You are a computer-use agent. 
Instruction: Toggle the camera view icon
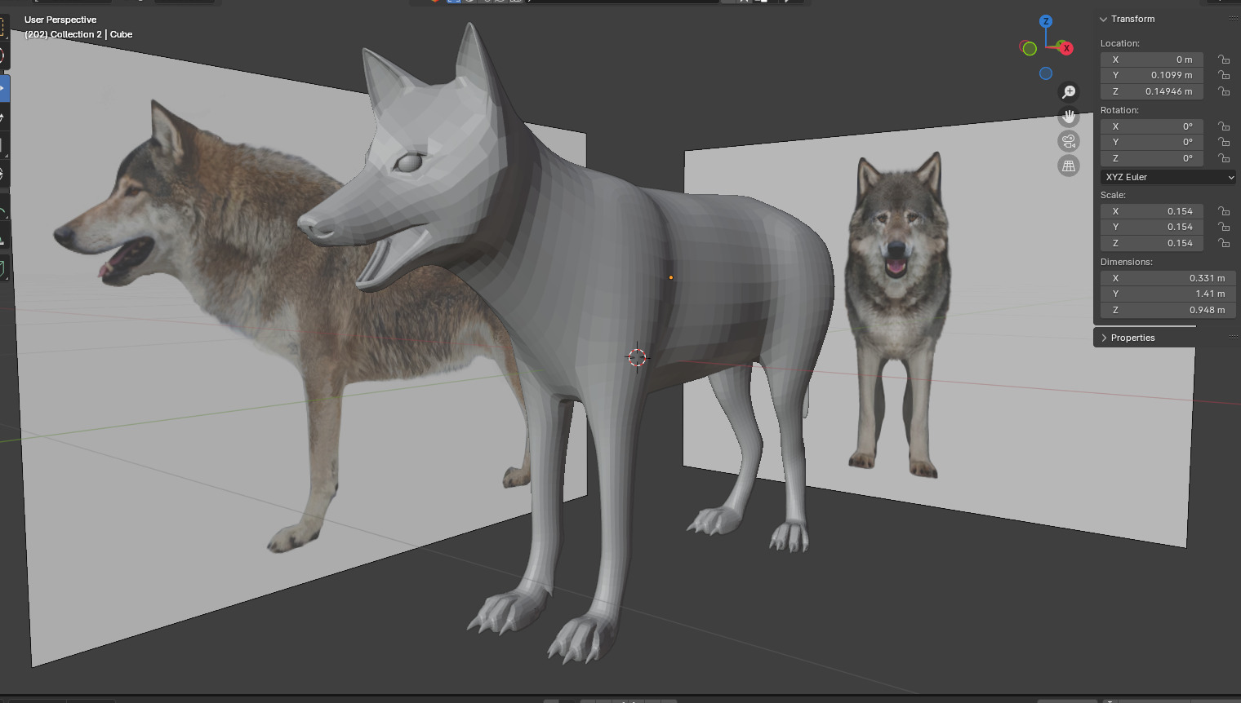pos(1069,141)
